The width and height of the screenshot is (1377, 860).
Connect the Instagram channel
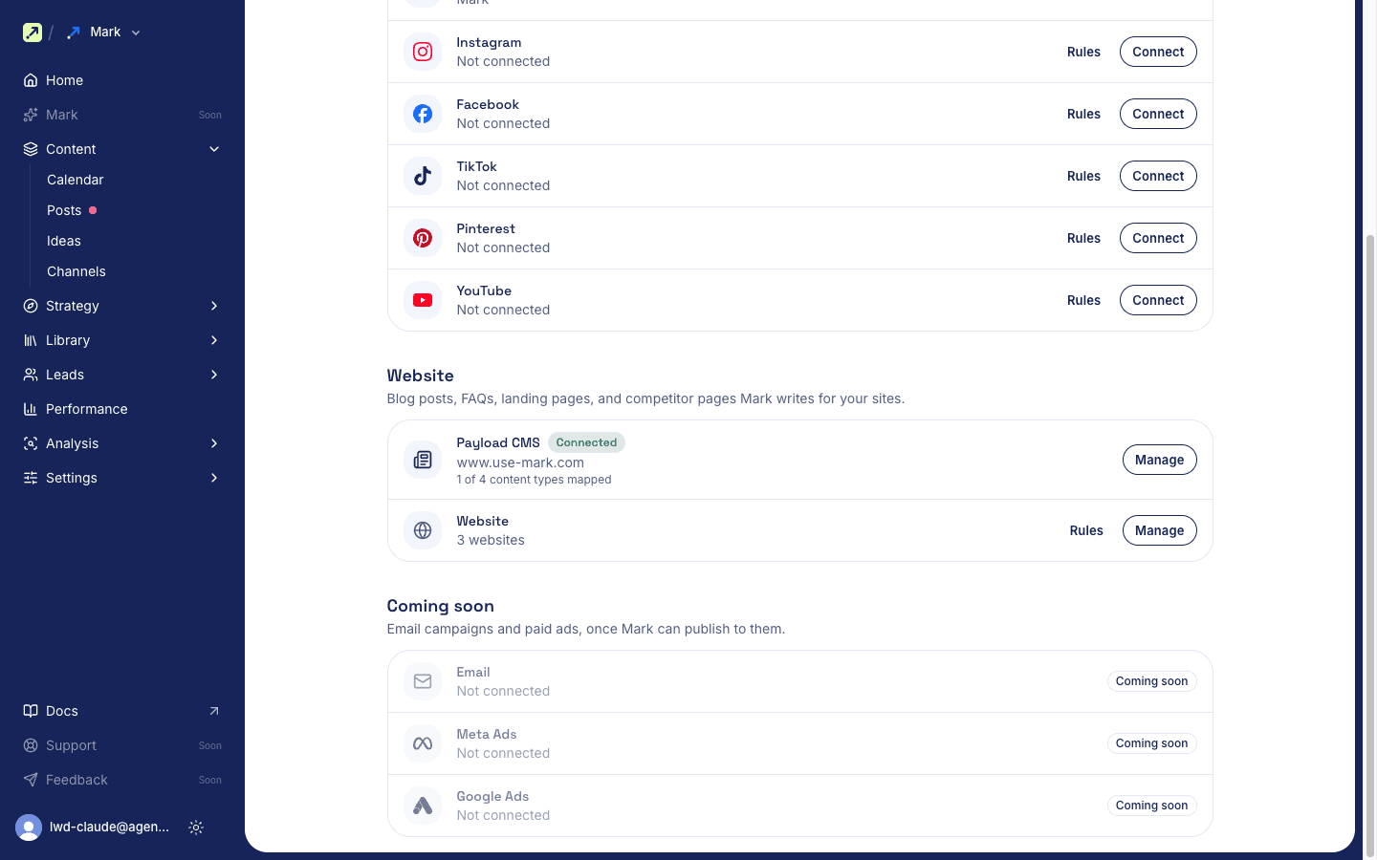point(1158,52)
